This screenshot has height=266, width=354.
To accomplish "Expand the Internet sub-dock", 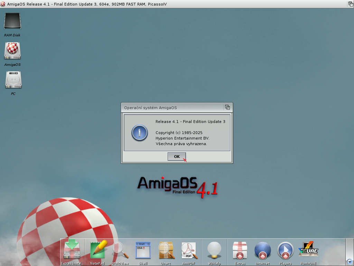I will tap(263, 250).
